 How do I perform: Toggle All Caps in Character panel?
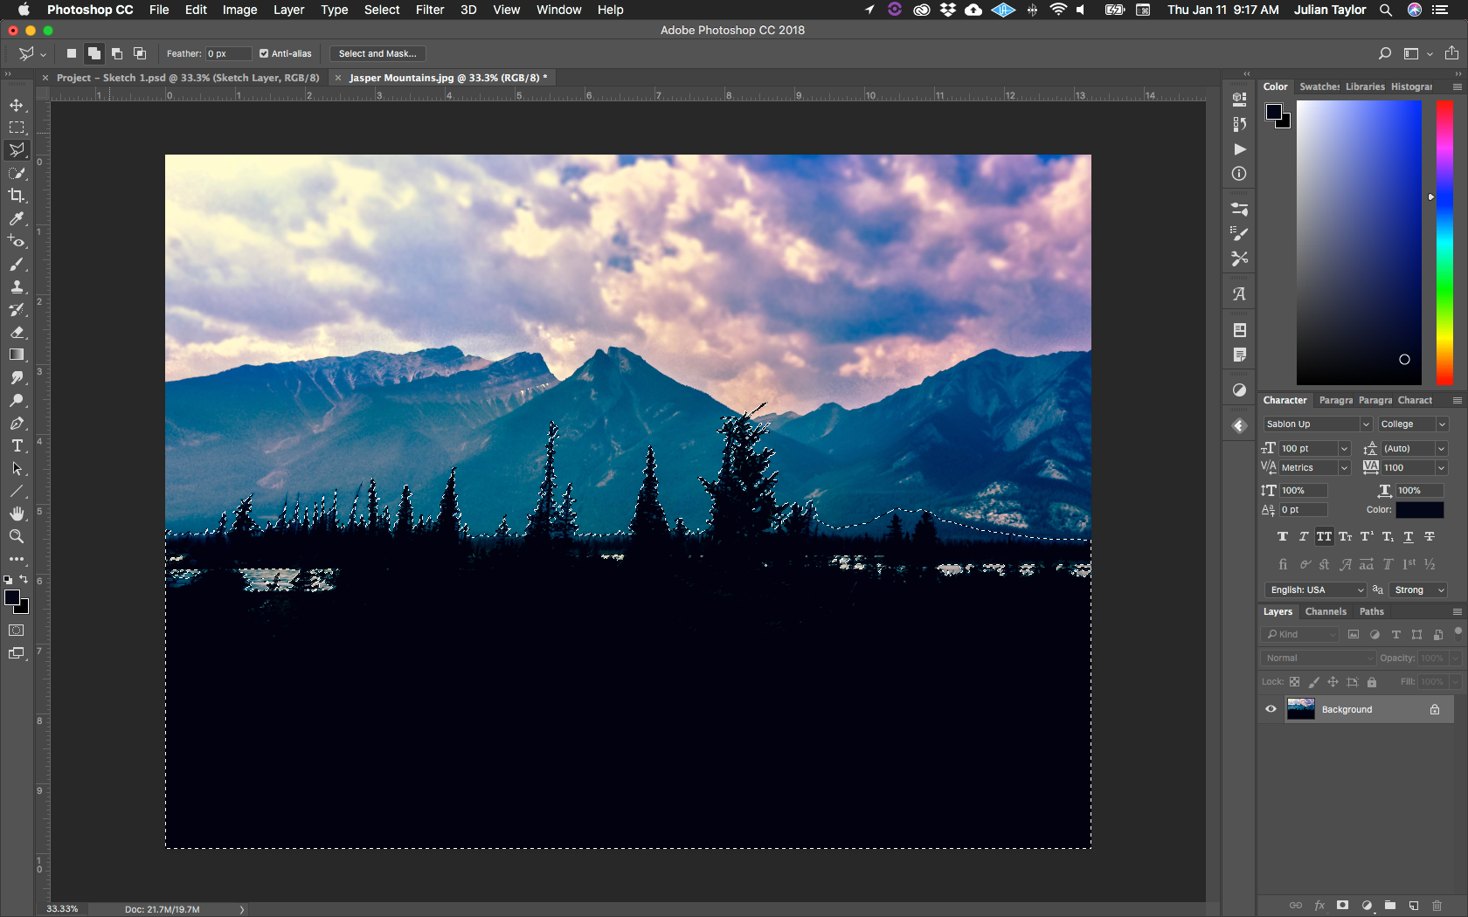pyautogui.click(x=1325, y=536)
